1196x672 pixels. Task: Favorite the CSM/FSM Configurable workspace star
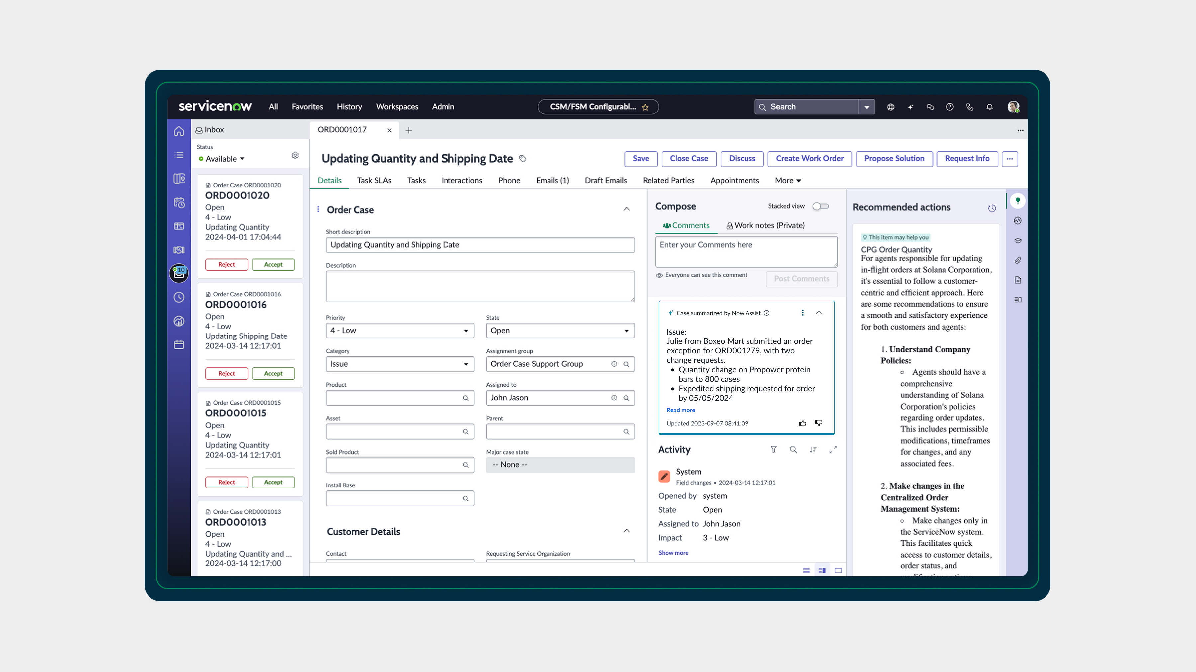pos(645,107)
